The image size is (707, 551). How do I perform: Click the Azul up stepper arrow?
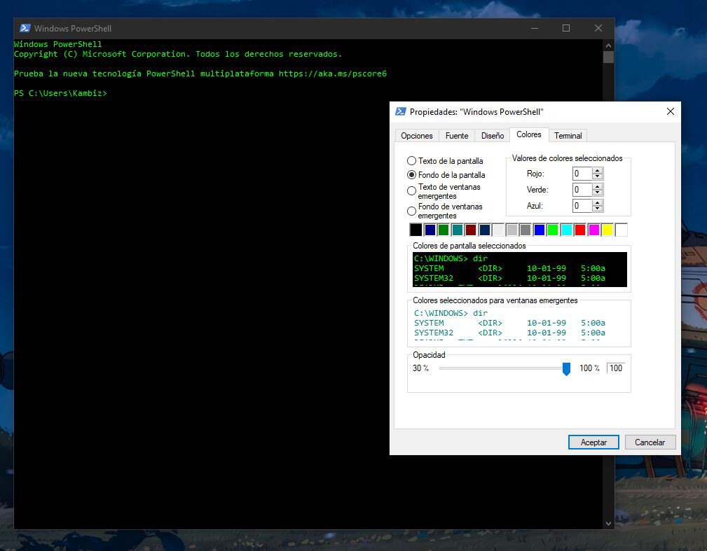coord(598,203)
